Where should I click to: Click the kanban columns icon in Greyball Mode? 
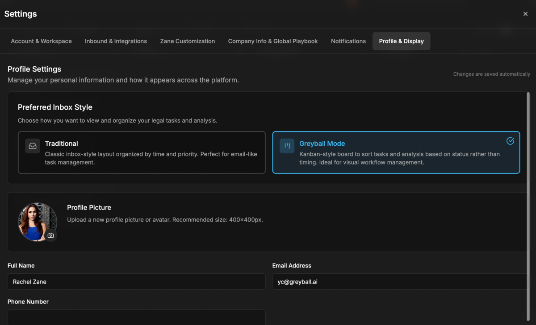coord(287,146)
